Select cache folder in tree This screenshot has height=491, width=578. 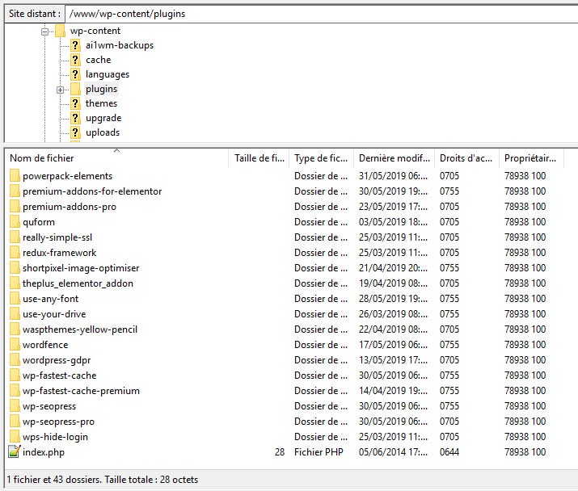pyautogui.click(x=98, y=60)
